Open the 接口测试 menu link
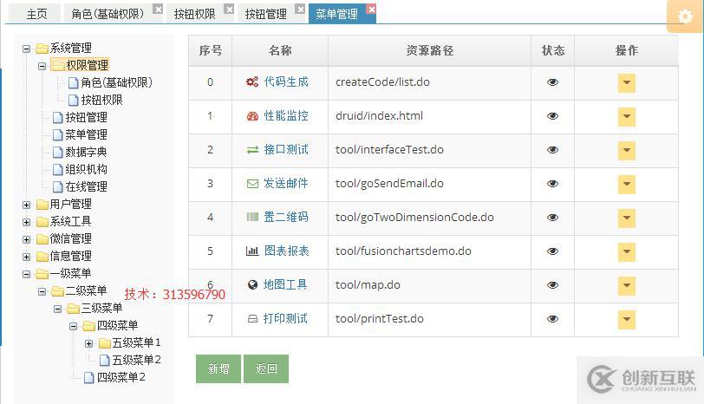 coord(286,149)
